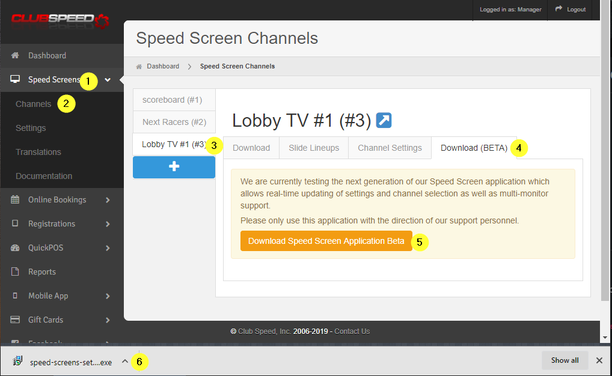Viewport: 612px width, 376px height.
Task: Add a new channel with plus button
Action: pyautogui.click(x=174, y=167)
